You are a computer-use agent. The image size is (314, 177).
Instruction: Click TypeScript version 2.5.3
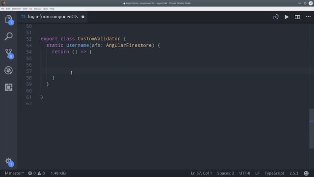294,173
